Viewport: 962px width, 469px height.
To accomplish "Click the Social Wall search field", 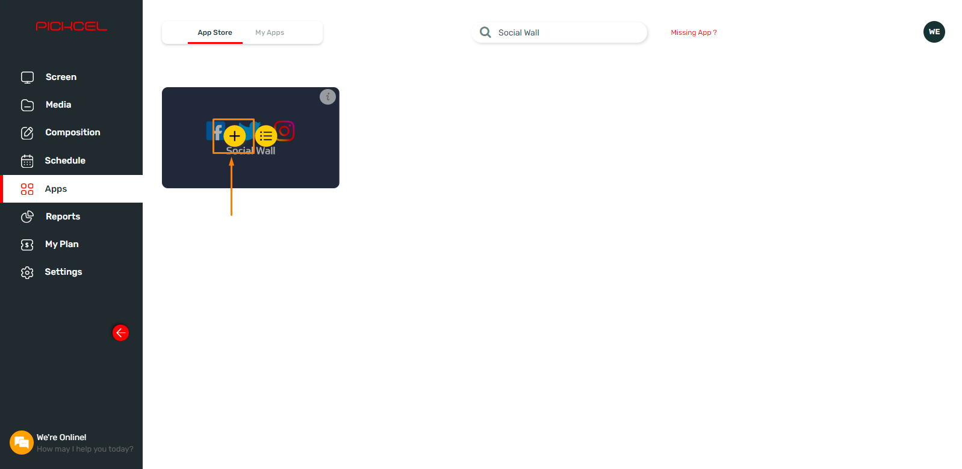I will pos(560,32).
